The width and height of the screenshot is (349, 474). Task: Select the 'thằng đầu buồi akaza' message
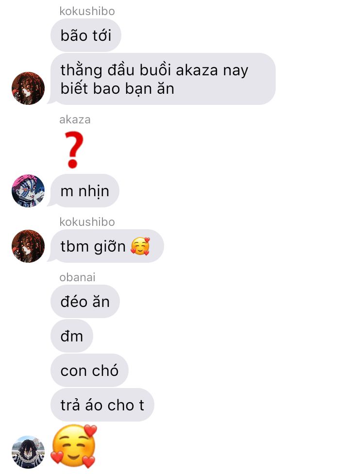tap(163, 79)
